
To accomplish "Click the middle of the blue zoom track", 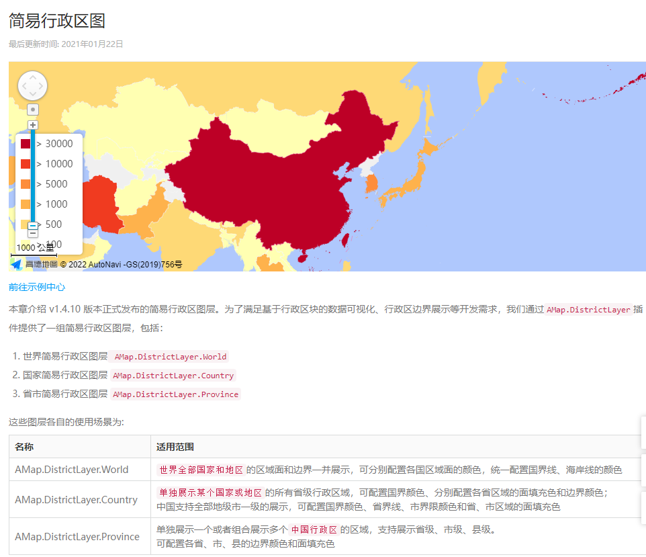I will (33, 175).
